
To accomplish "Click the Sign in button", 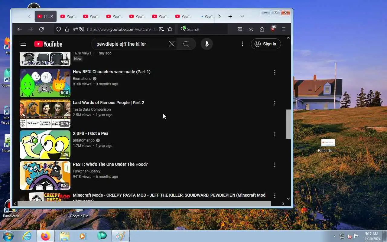I will point(265,44).
